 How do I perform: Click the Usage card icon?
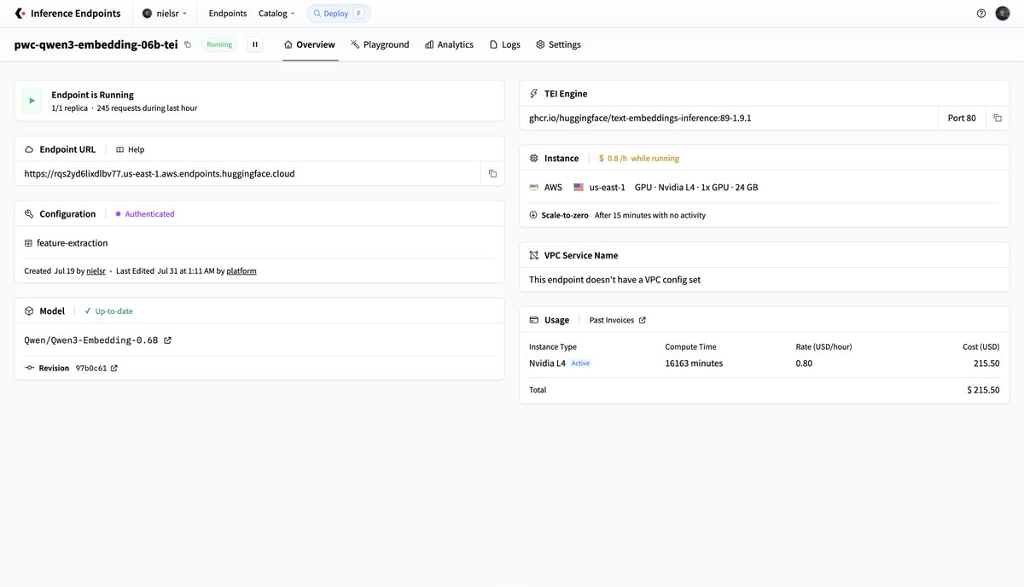534,320
